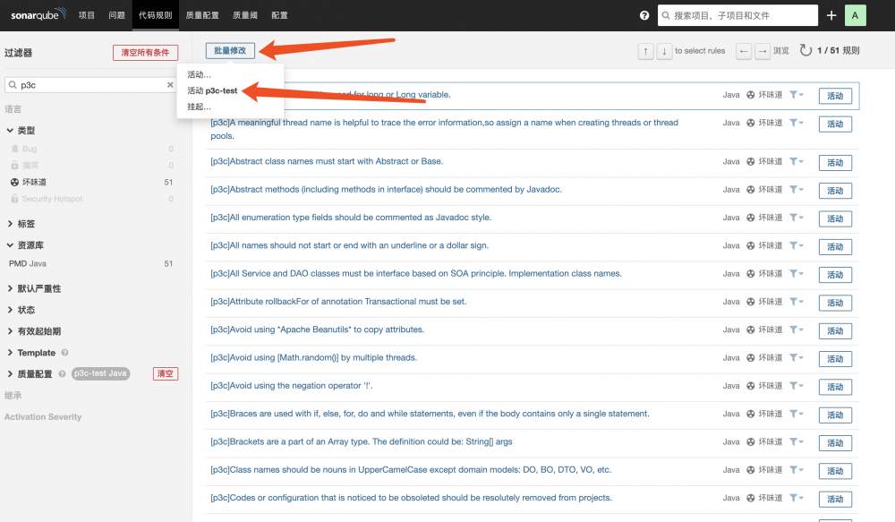Click the left arrow browse control
The image size is (895, 522).
coord(744,51)
